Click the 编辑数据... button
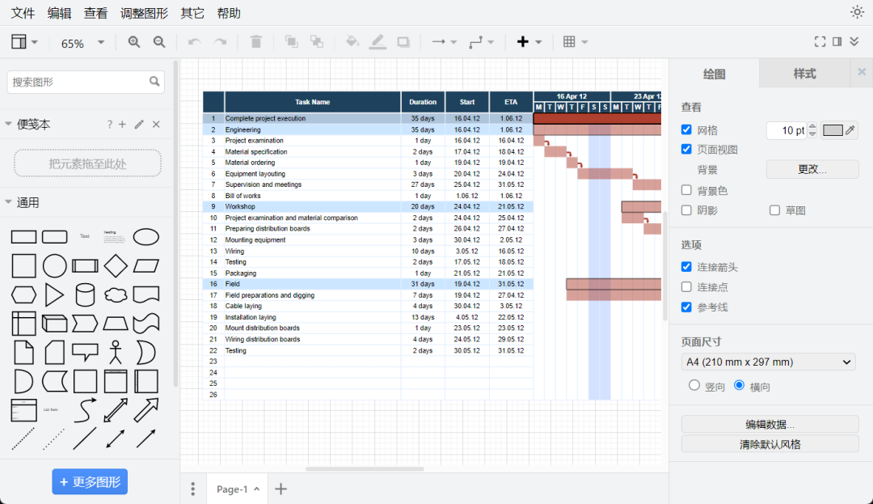Viewport: 873px width, 504px height. point(770,425)
